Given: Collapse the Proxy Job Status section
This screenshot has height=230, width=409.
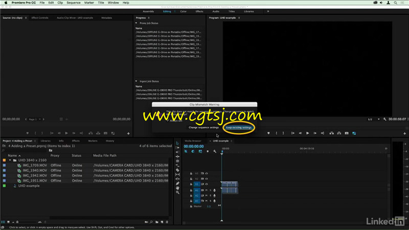Looking at the screenshot, I should (136, 23).
